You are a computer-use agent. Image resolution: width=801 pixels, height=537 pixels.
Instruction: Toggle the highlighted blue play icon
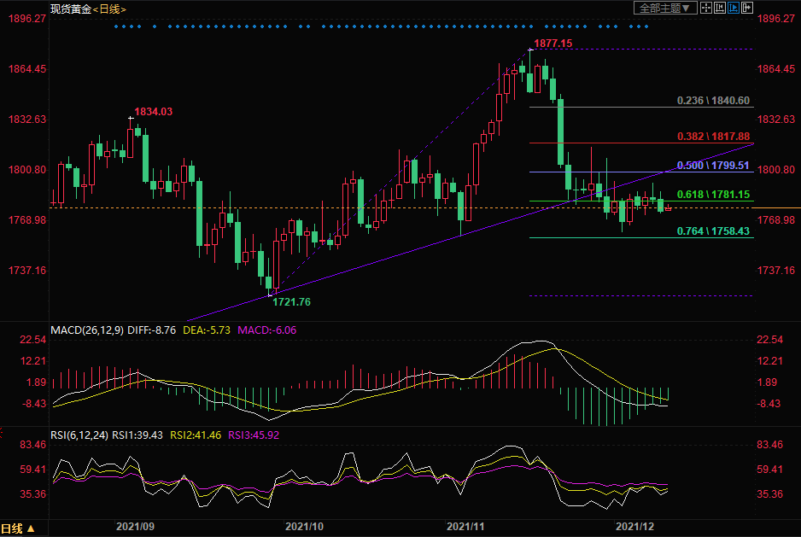734,8
